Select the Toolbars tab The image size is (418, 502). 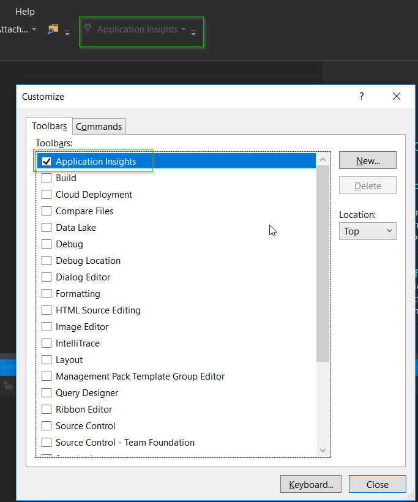click(x=50, y=126)
